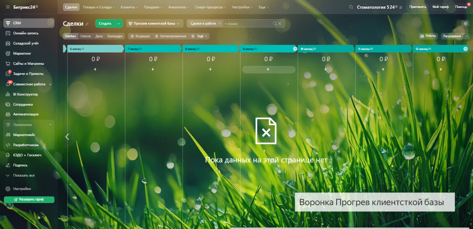Click the КЭДО + Госключ icon

pos(8,155)
